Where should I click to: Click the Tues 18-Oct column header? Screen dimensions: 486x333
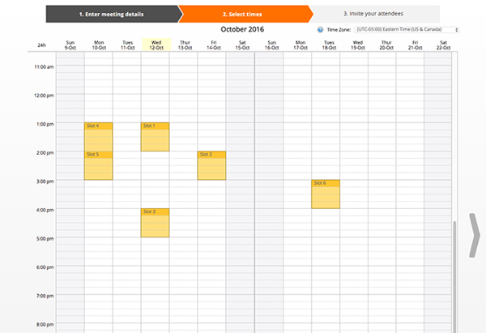(x=329, y=45)
